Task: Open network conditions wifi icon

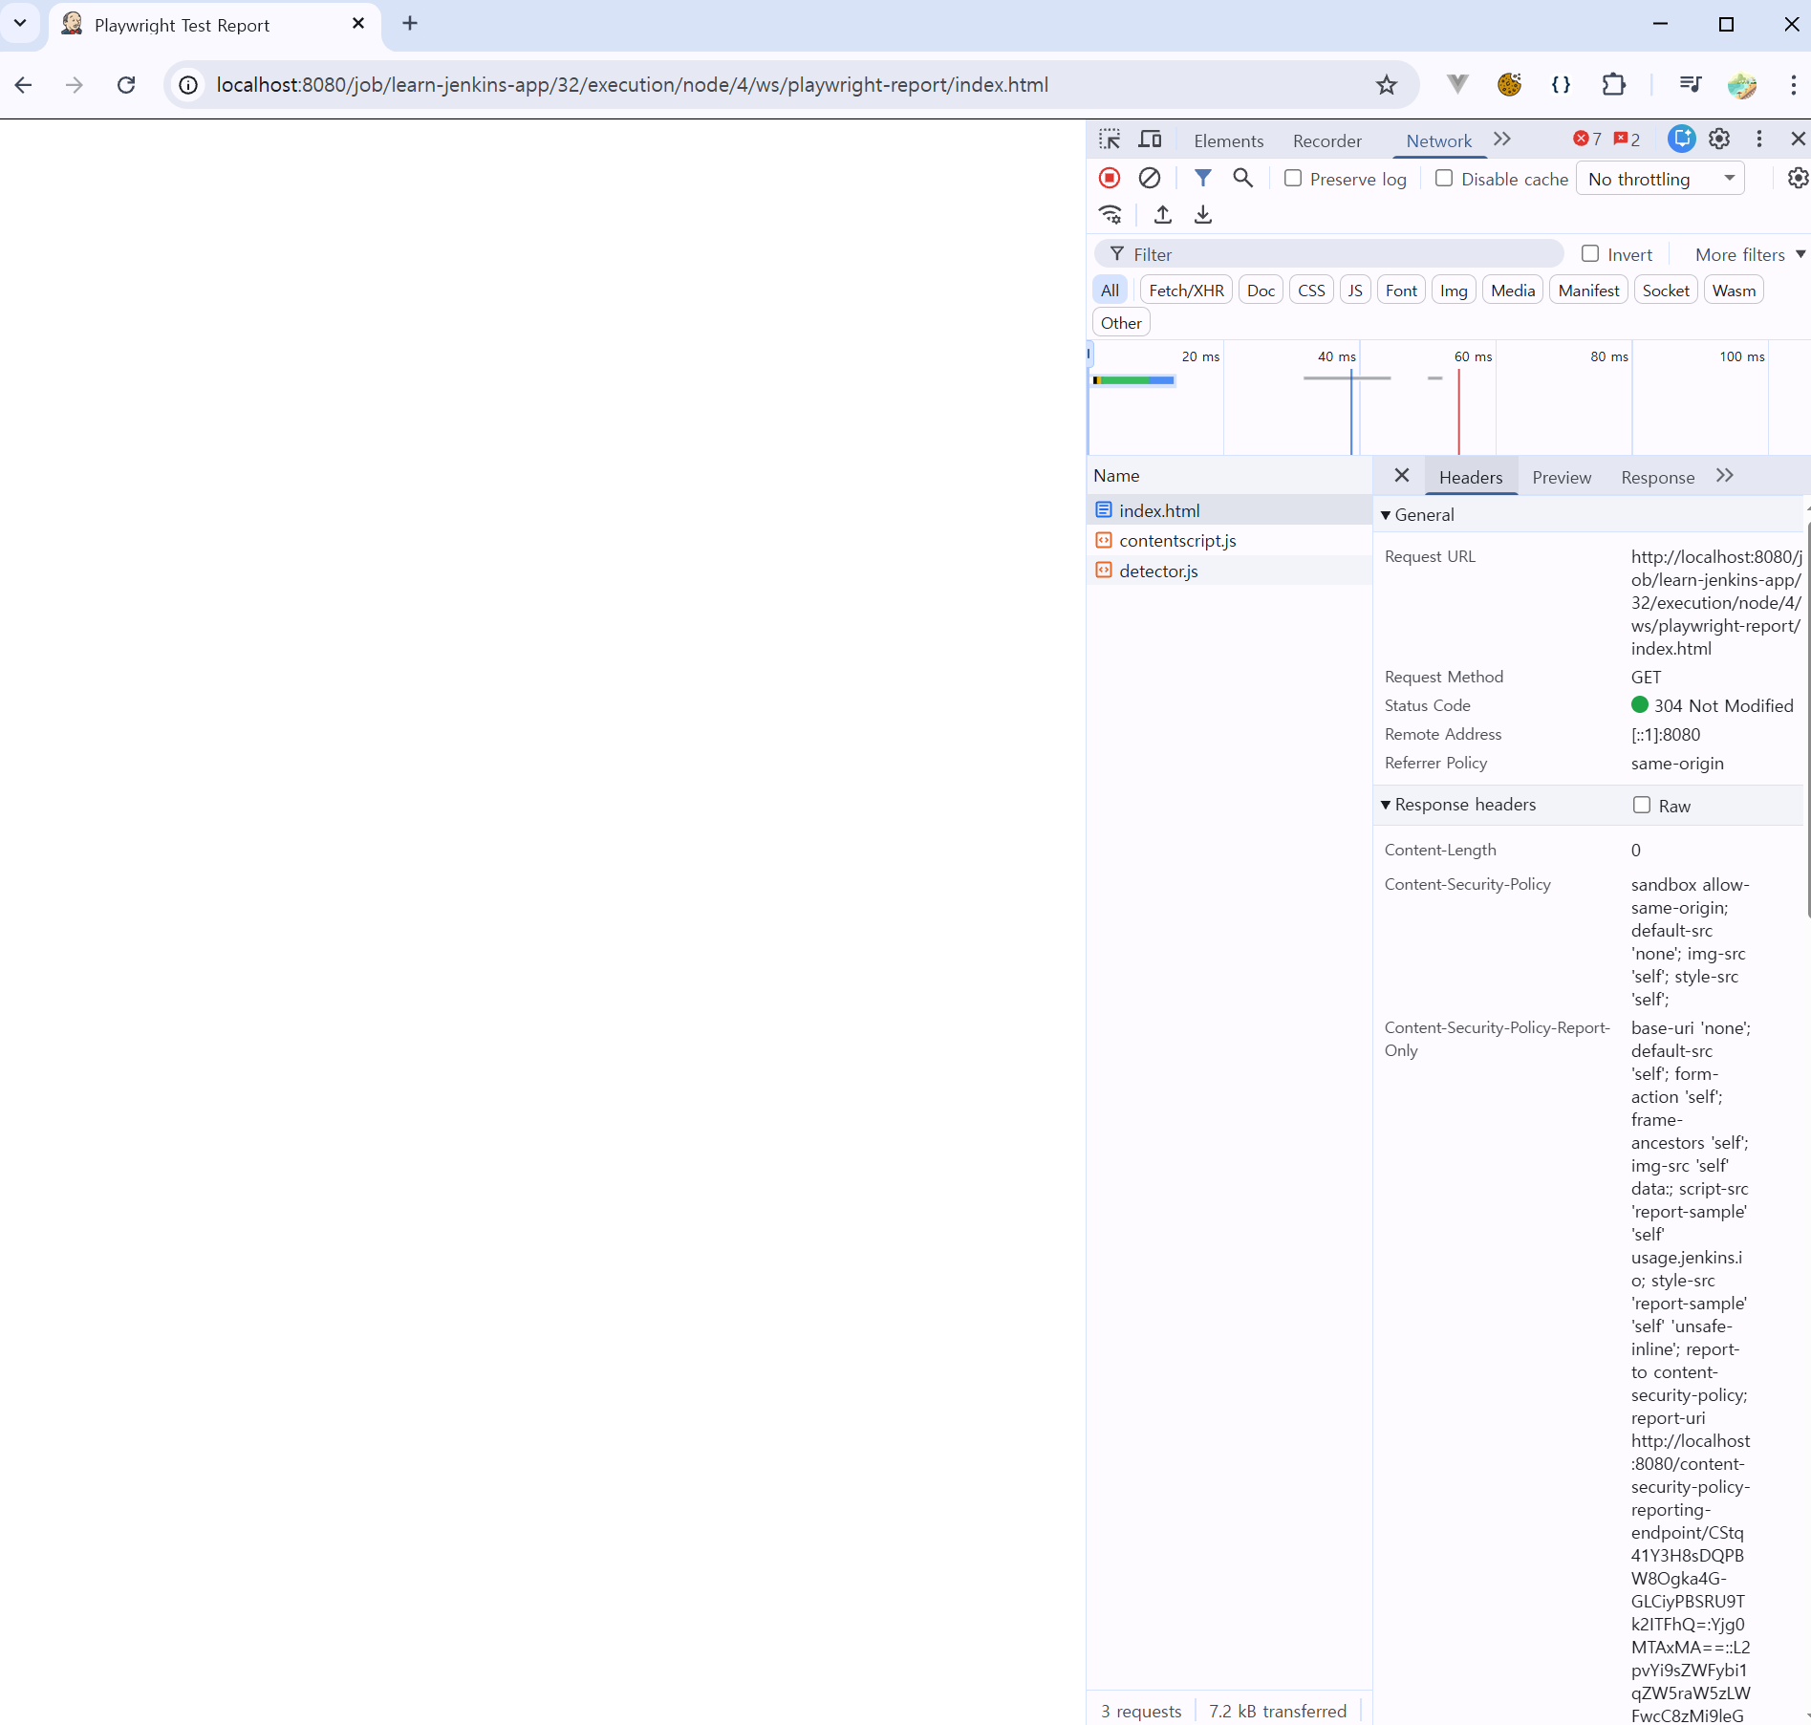Action: coord(1110,214)
